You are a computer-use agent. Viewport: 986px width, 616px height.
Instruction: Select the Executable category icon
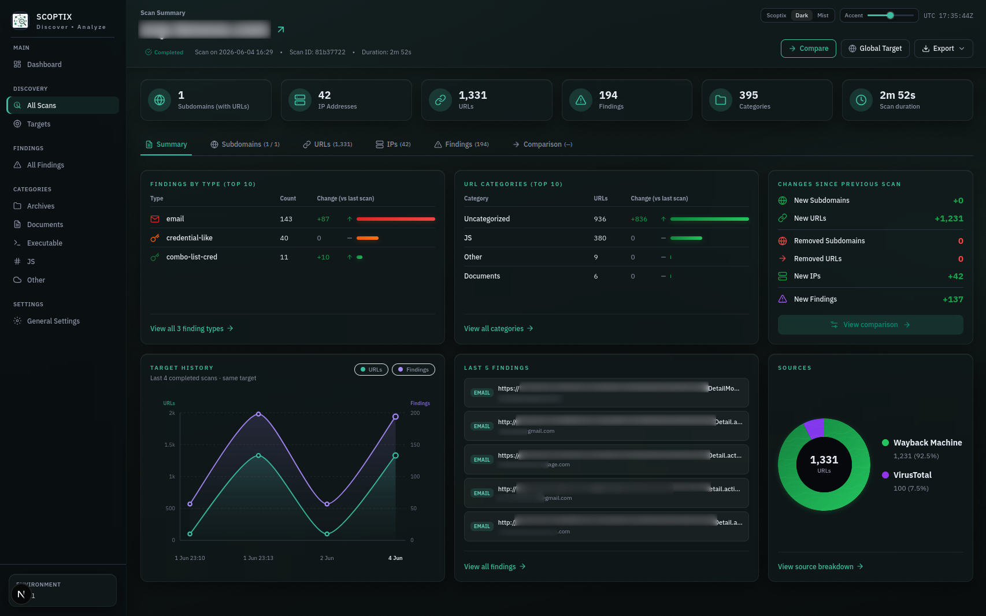point(17,243)
